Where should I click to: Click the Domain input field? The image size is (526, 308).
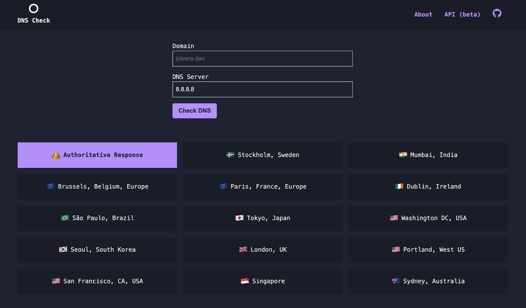[x=263, y=59]
